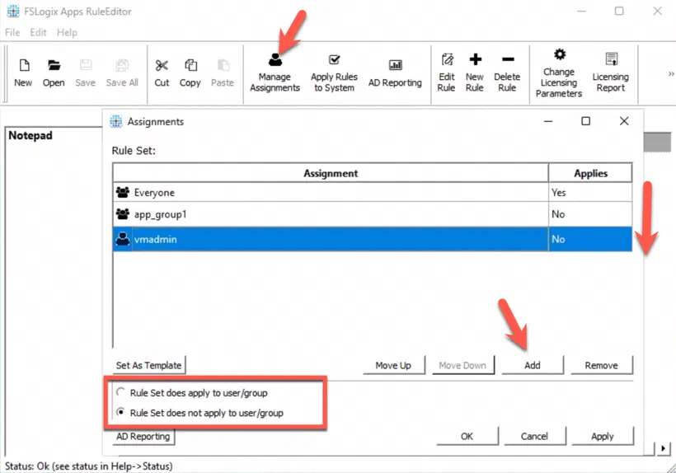676x473 pixels.
Task: Select the app_group1 assignment row
Action: pyautogui.click(x=373, y=214)
